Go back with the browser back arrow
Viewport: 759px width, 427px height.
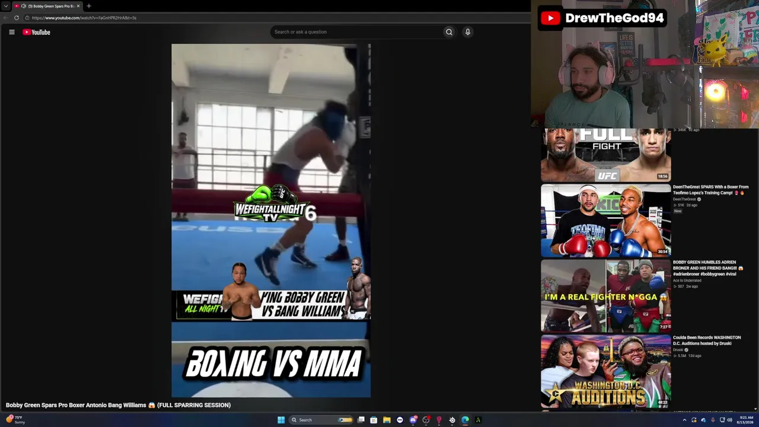click(6, 18)
